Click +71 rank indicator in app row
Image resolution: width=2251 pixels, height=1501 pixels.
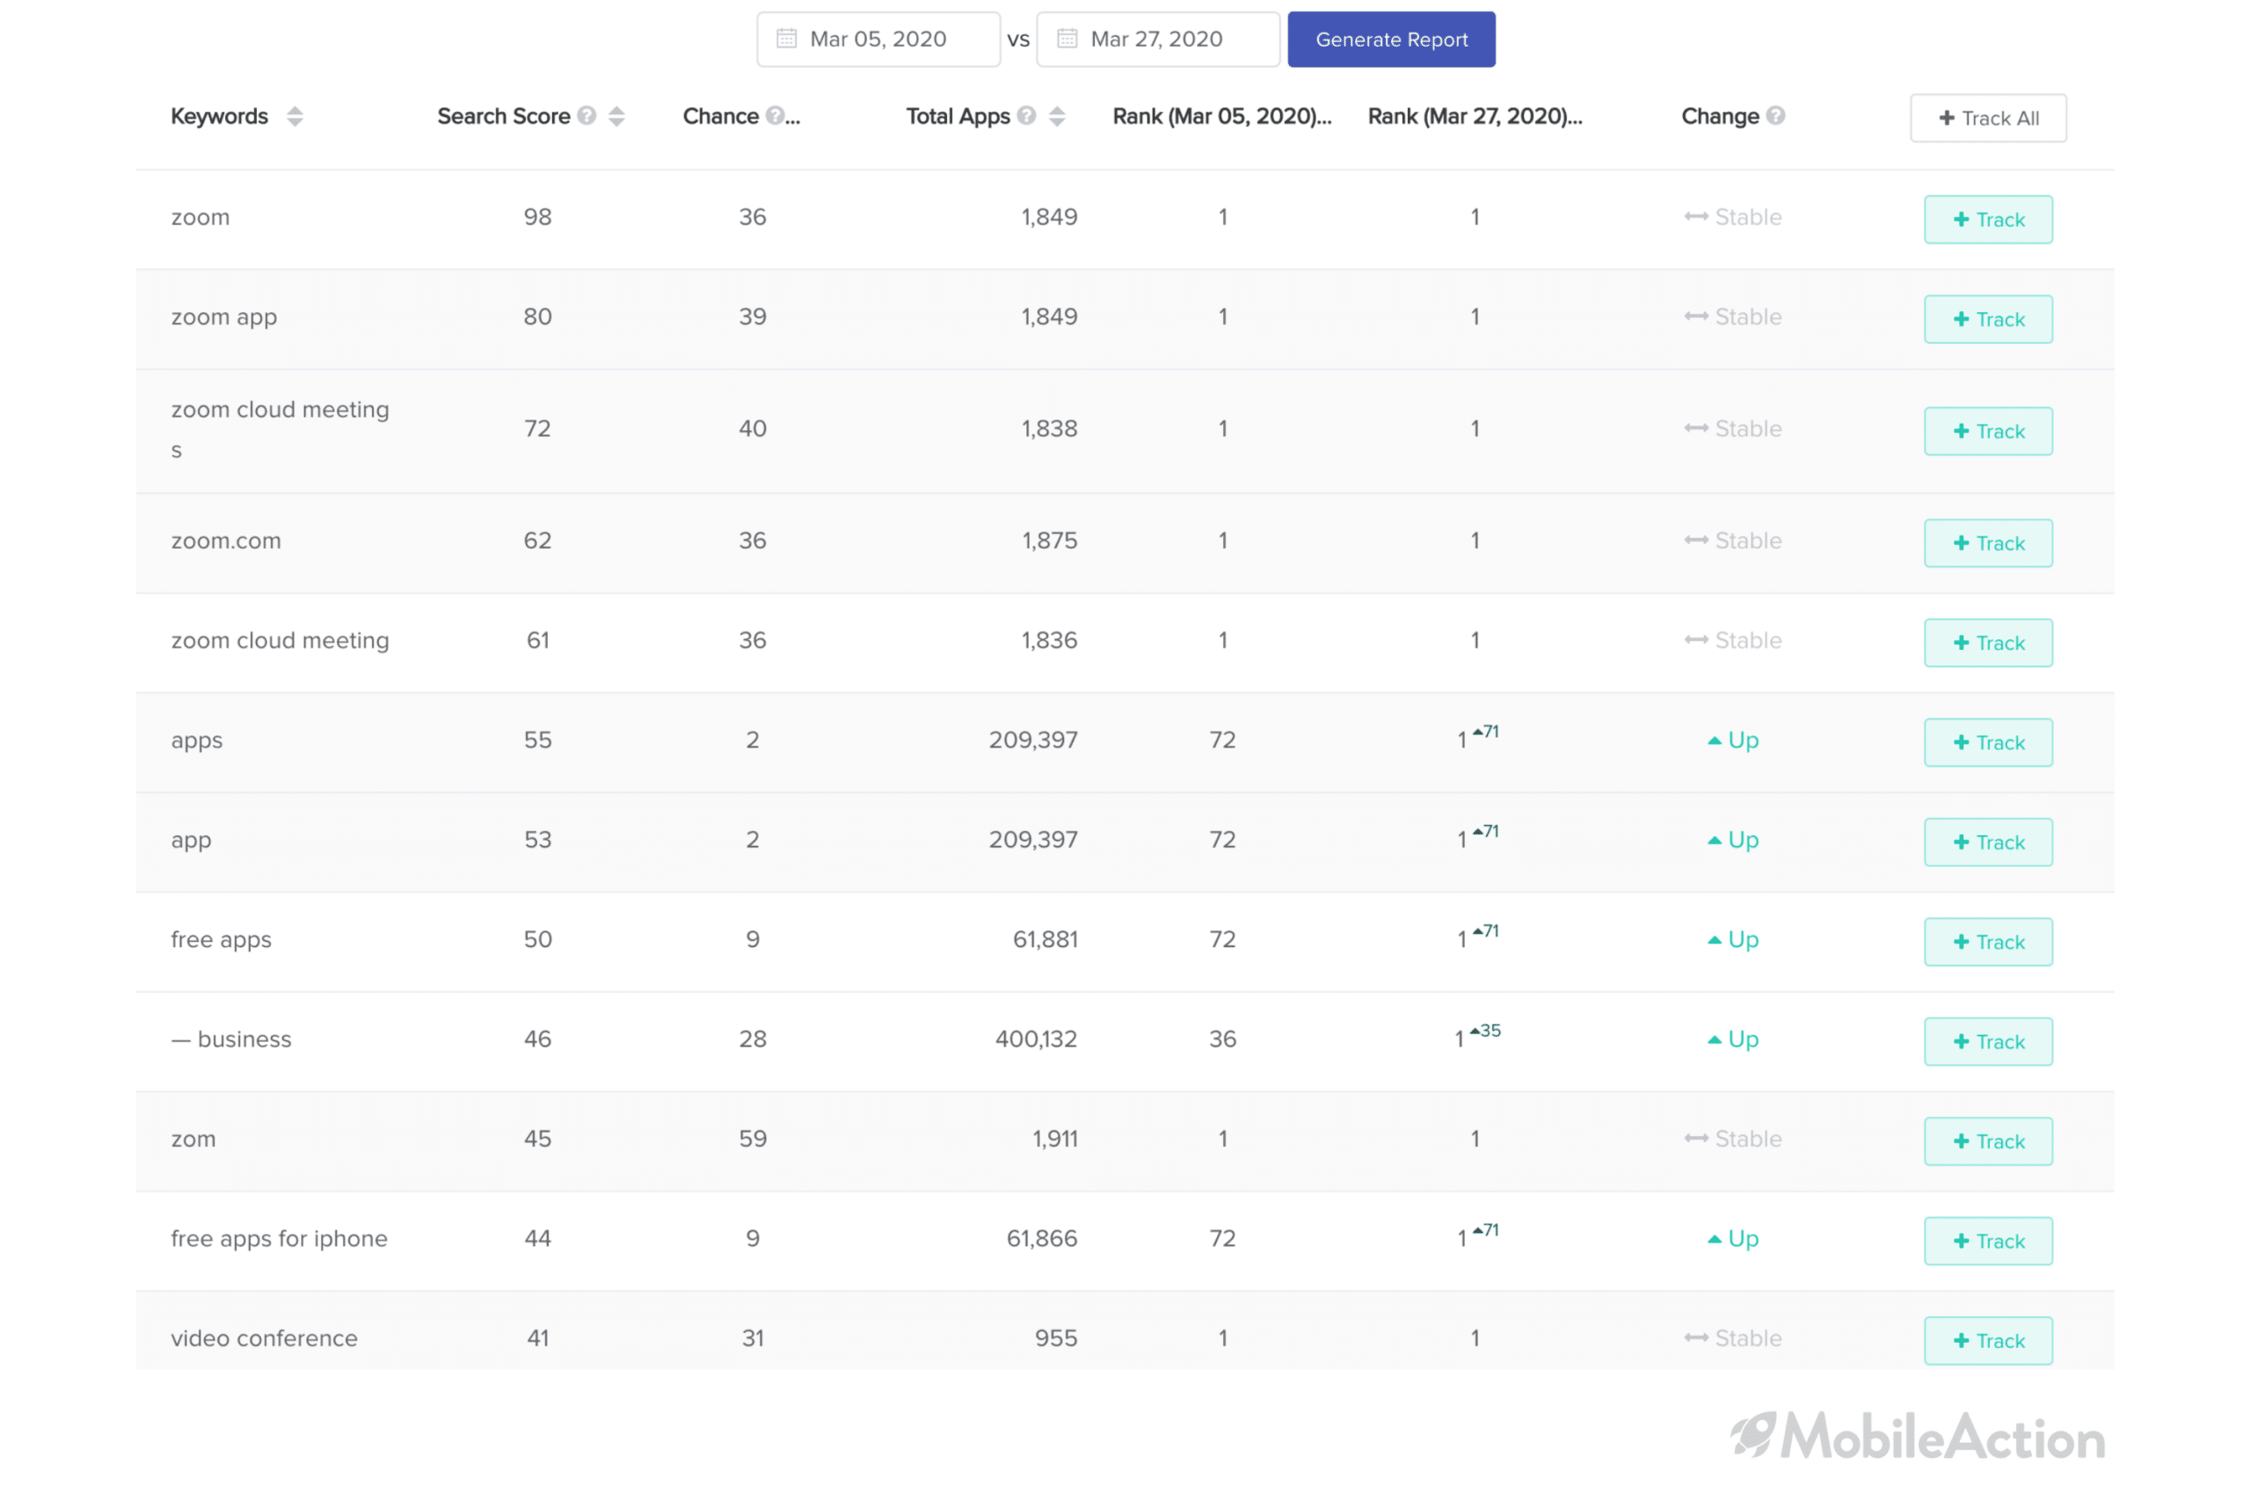pyautogui.click(x=1485, y=831)
